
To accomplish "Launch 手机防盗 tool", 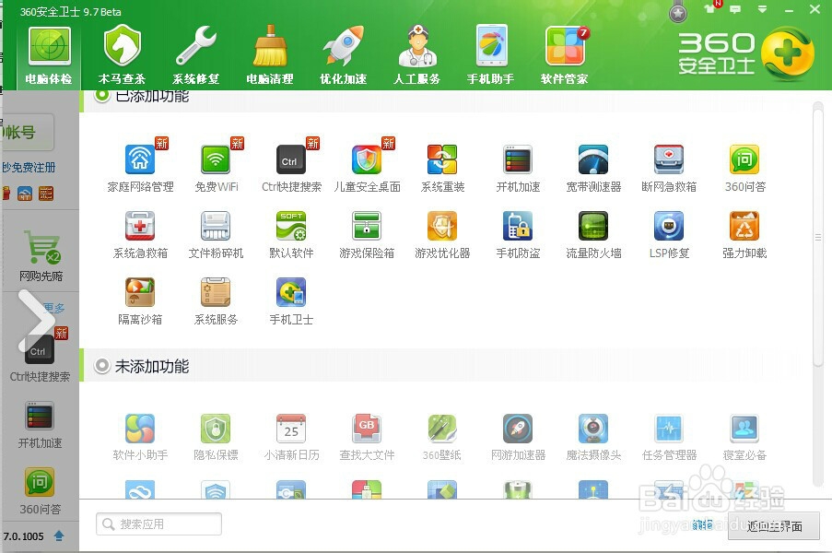I will pyautogui.click(x=518, y=235).
